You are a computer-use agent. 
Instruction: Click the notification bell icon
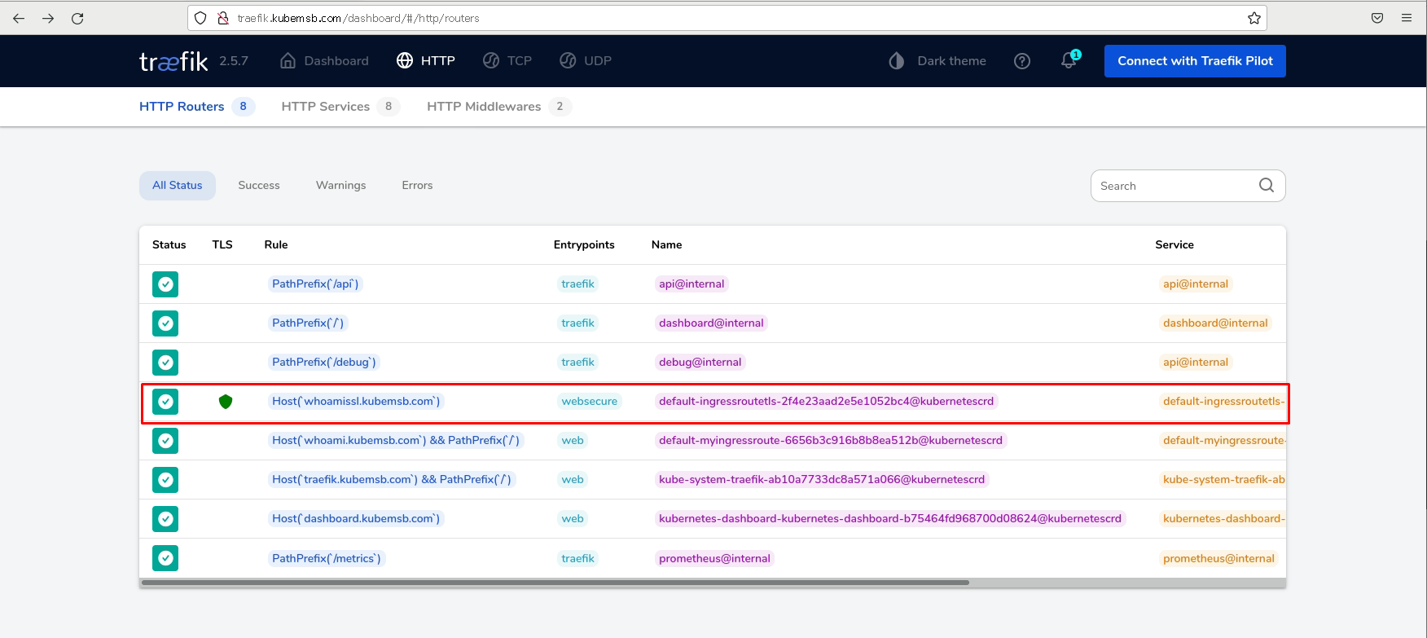pos(1069,61)
